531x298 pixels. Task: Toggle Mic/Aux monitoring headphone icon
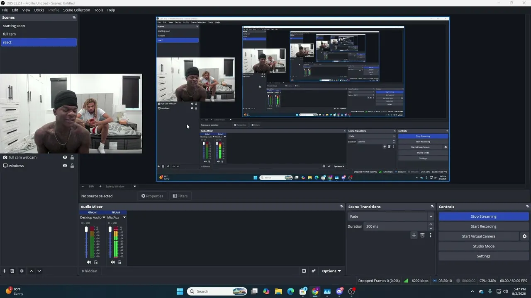(120, 262)
